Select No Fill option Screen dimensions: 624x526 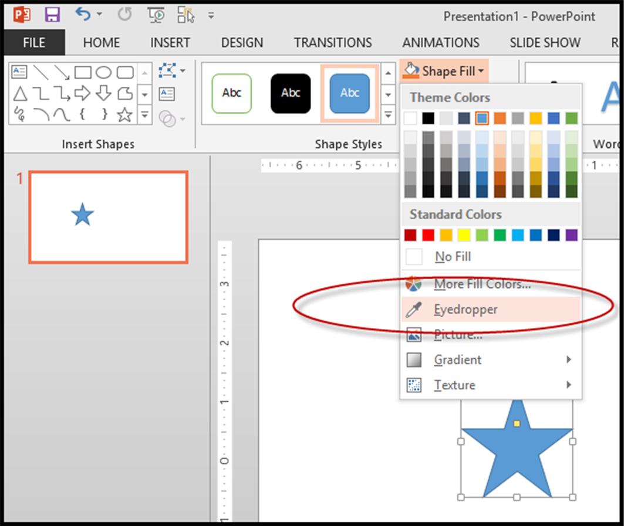coord(491,257)
